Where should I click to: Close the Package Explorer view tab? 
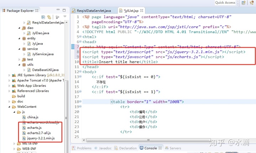point(37,10)
